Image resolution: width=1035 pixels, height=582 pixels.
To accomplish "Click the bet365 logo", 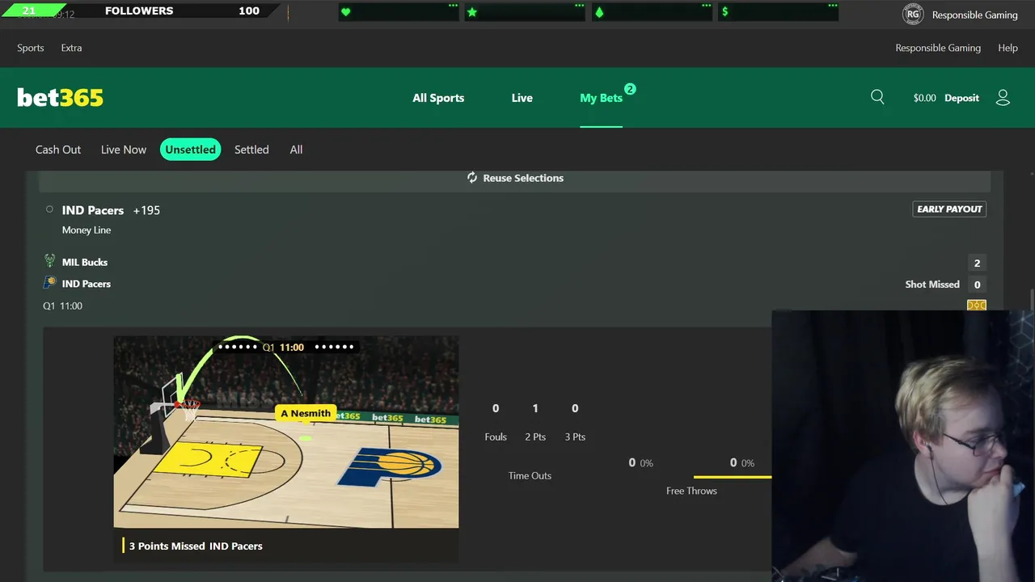I will click(60, 98).
